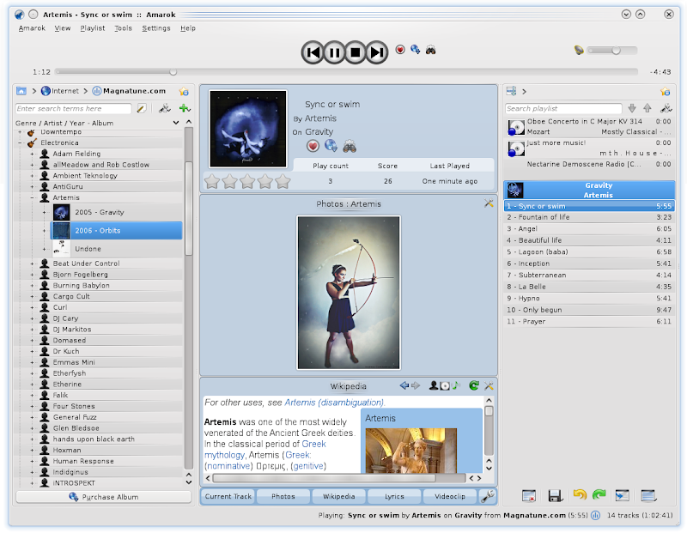Image resolution: width=687 pixels, height=533 pixels.
Task: Click the Gravity album cover in Current Track
Action: [x=248, y=129]
